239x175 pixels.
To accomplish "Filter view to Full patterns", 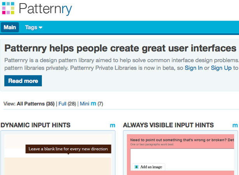I will 62,104.
